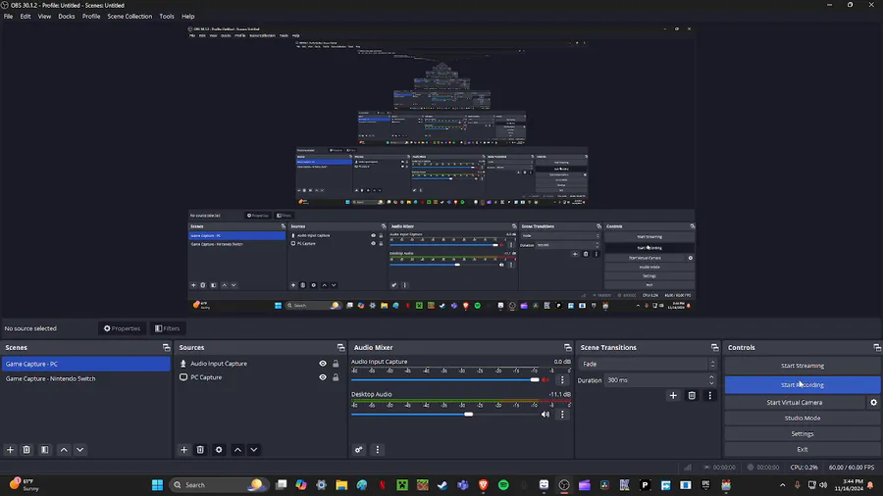883x496 pixels.
Task: Toggle visibility of Audio Input Capture source
Action: [323, 364]
